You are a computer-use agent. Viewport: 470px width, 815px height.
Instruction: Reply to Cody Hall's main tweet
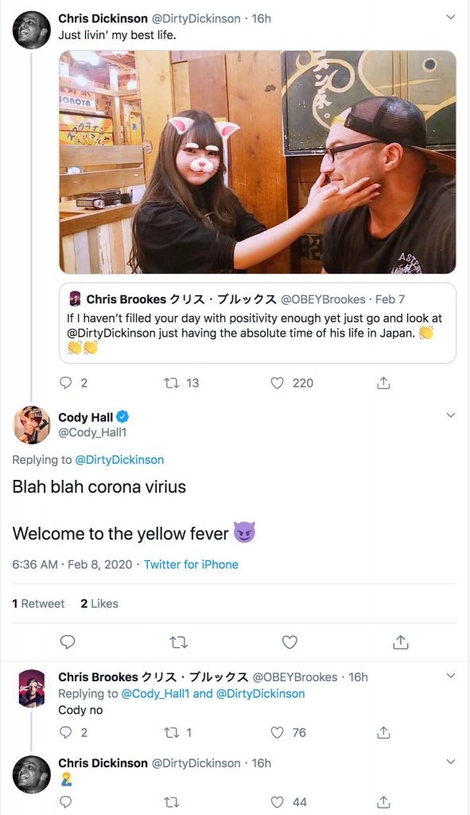click(x=68, y=642)
